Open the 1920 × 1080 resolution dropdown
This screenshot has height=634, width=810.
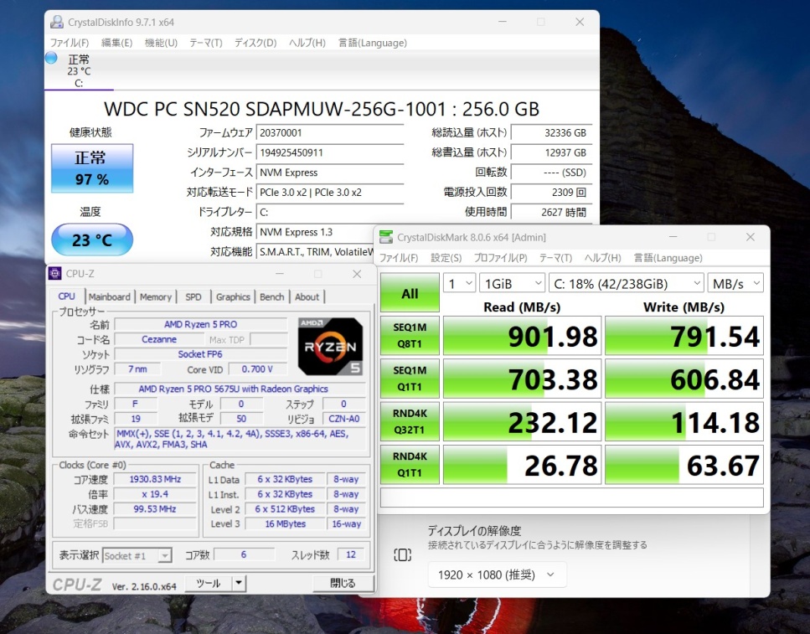coord(497,575)
